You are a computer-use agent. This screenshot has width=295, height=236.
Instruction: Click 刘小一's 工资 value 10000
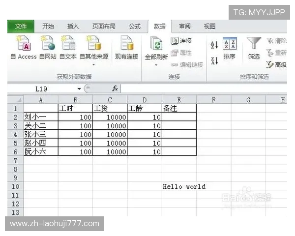(x=110, y=117)
